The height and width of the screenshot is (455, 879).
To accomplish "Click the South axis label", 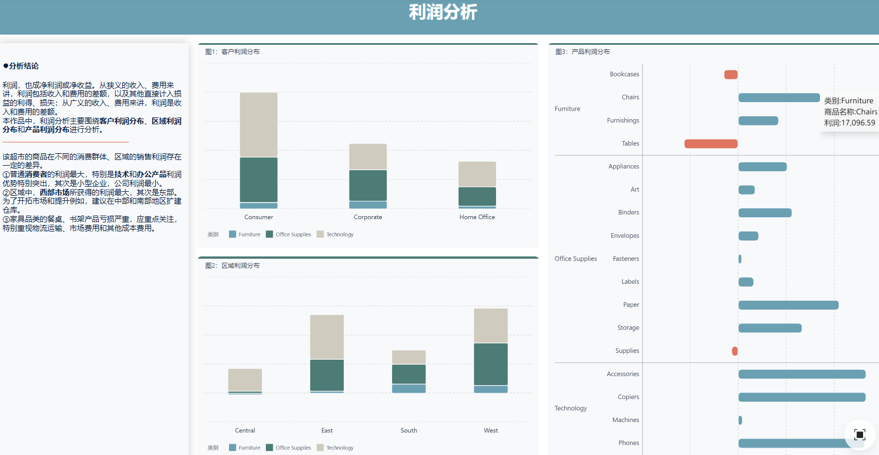I will tap(409, 431).
